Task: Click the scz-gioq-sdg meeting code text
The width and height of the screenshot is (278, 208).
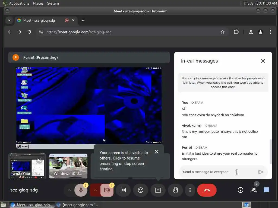Action: point(24,190)
